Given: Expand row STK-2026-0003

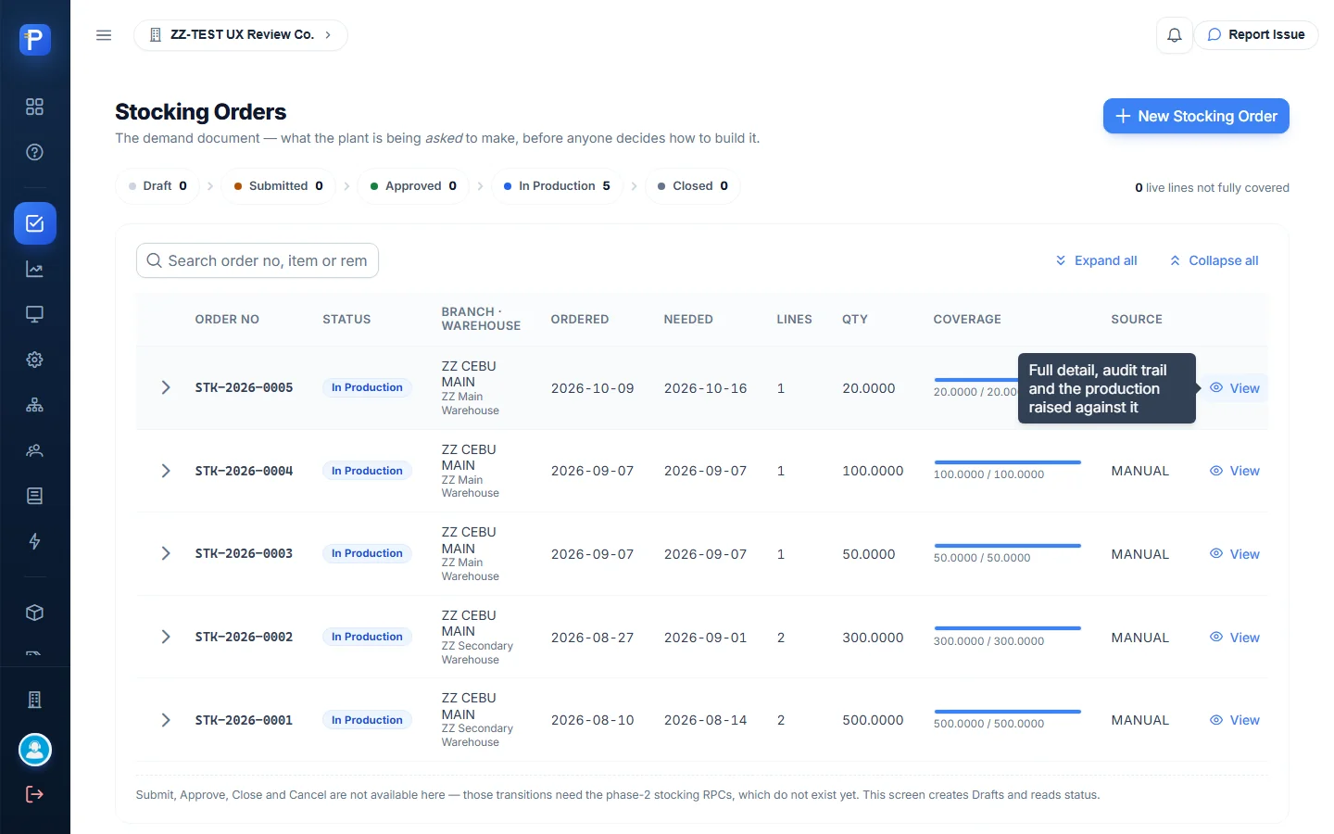Looking at the screenshot, I should point(166,553).
